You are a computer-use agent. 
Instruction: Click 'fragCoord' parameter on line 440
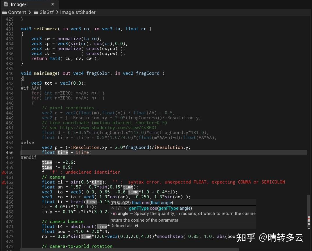(148, 73)
